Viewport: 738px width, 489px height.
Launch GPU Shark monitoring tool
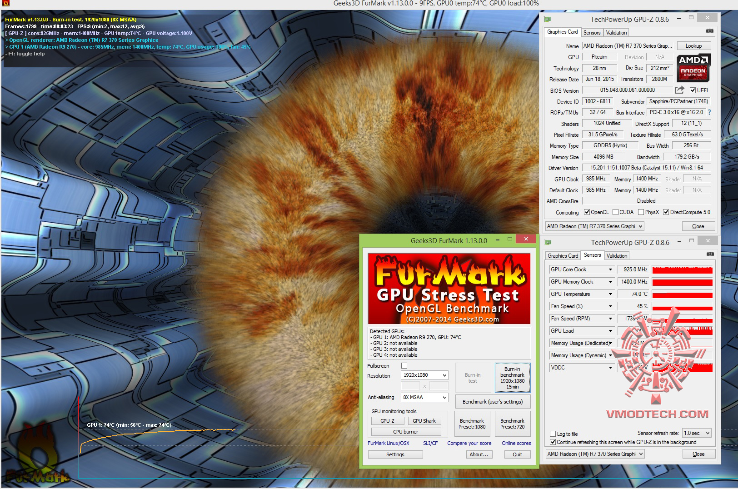point(424,421)
